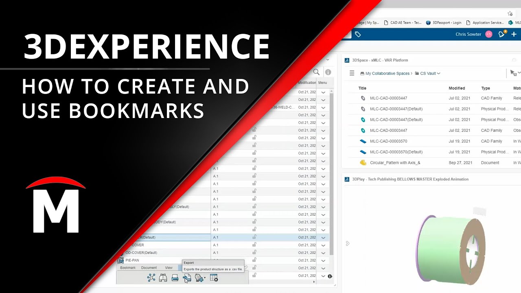
Task: Click the browser bookmark star icon
Action: point(510,13)
